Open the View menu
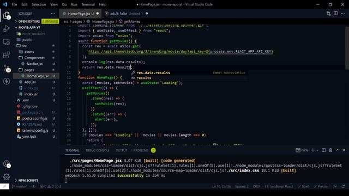Screen dimensions: 349x196 coord(54,4)
